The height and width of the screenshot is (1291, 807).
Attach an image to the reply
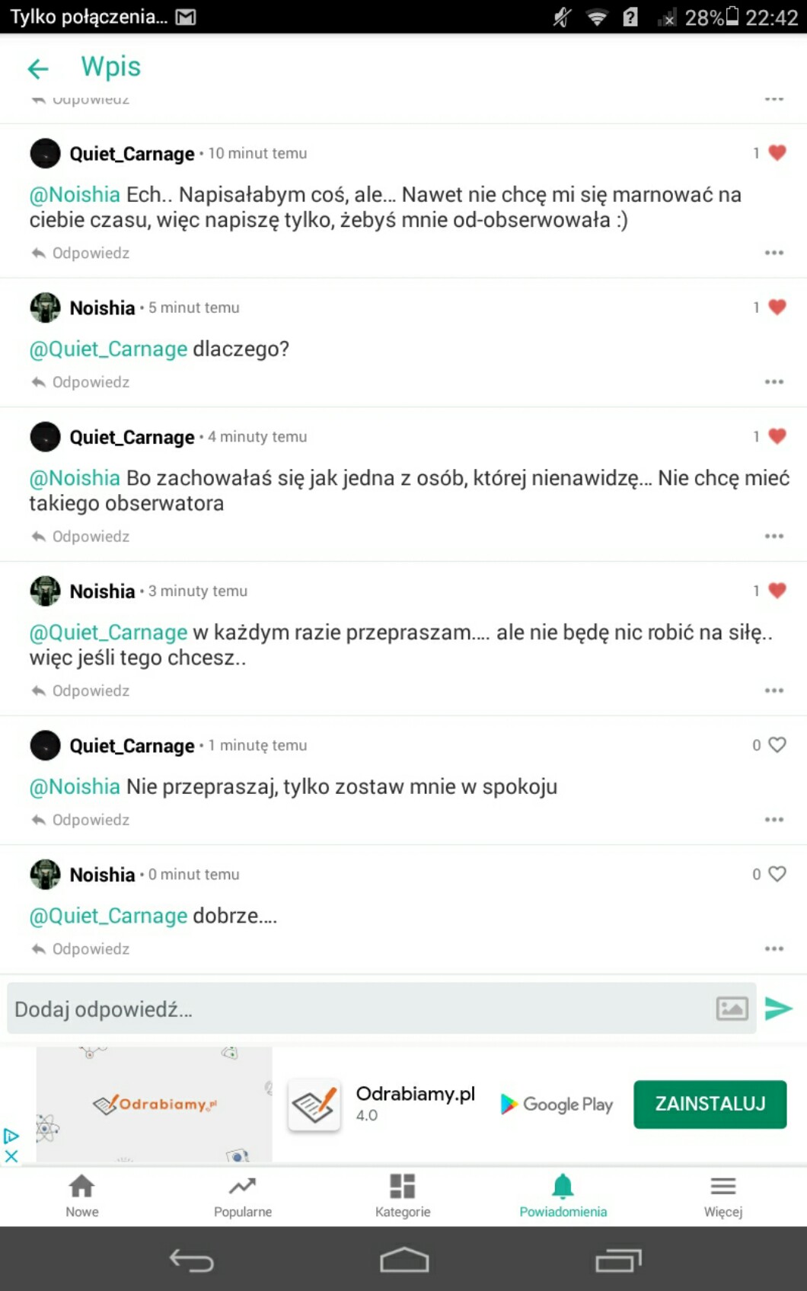coord(732,1008)
